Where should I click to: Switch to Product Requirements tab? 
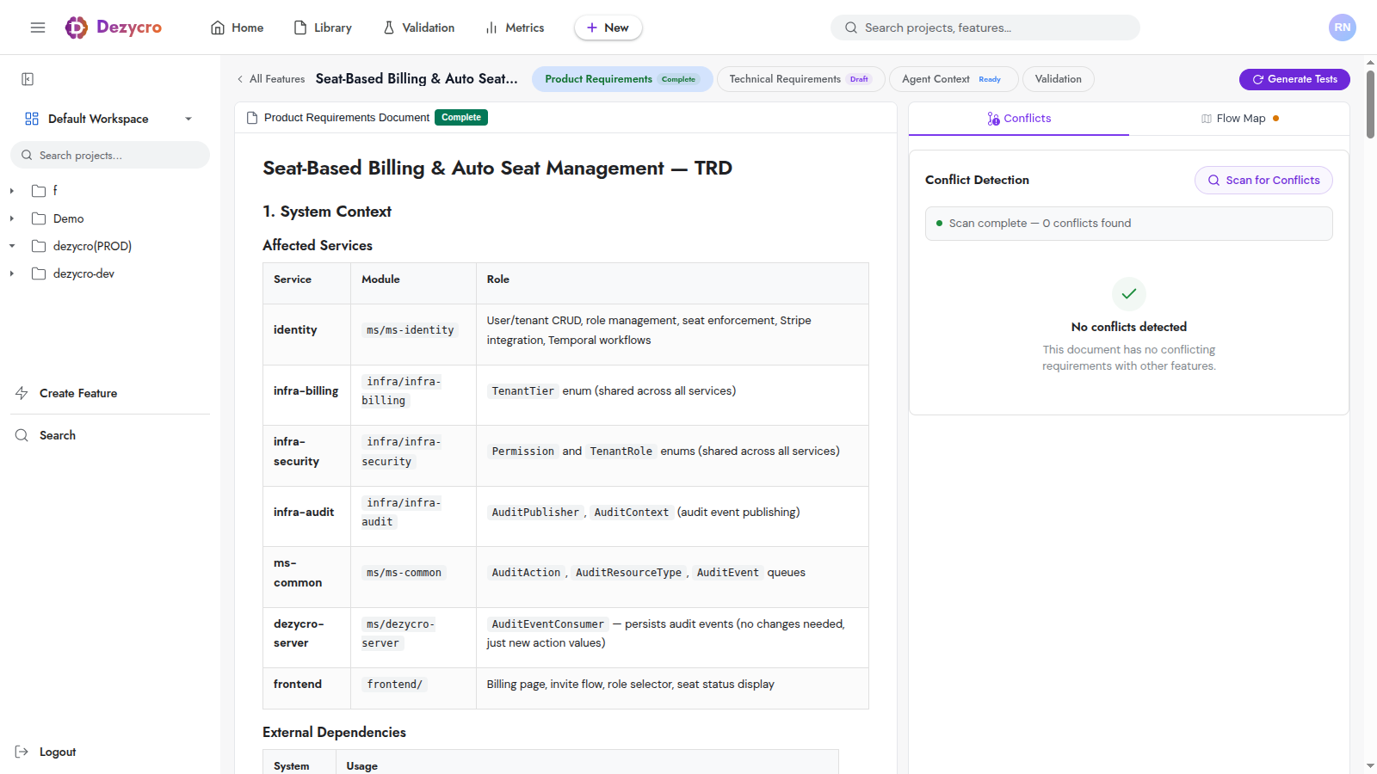click(622, 79)
